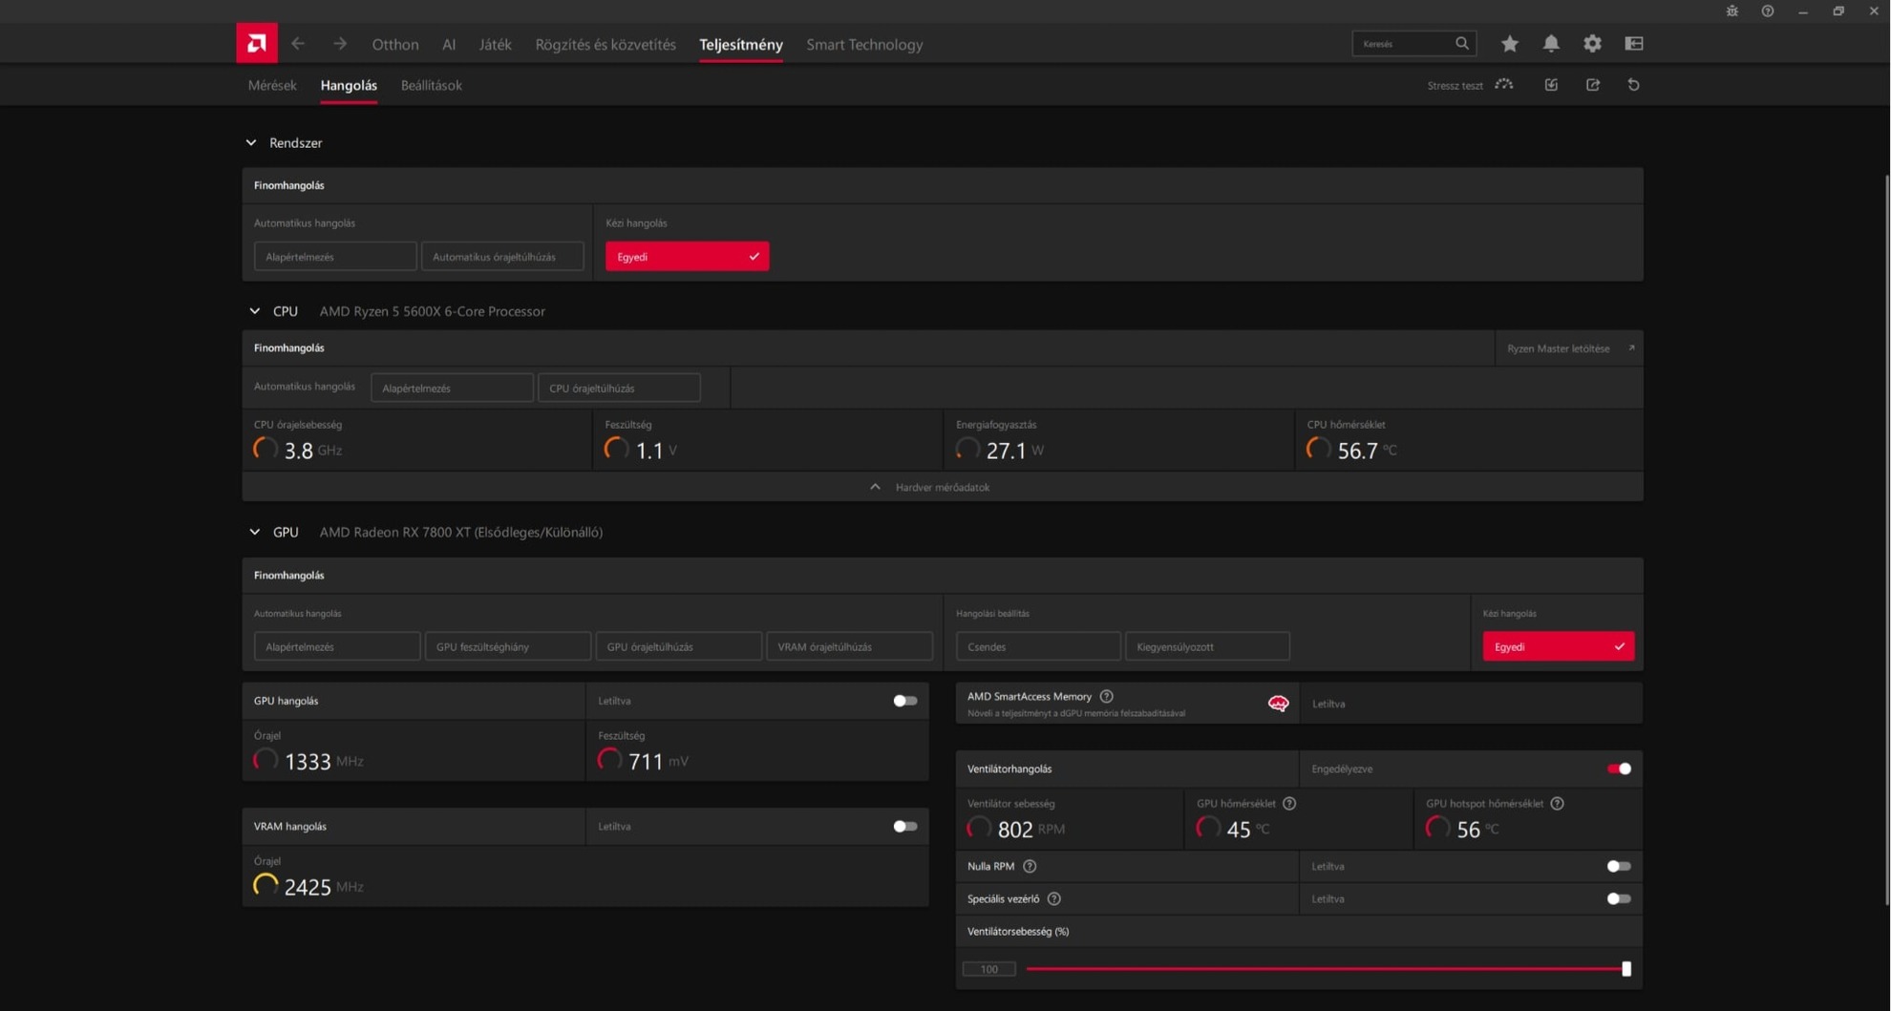This screenshot has height=1011, width=1891.
Task: Show help for GPU hotspot hőmérséklet
Action: pos(1558,804)
